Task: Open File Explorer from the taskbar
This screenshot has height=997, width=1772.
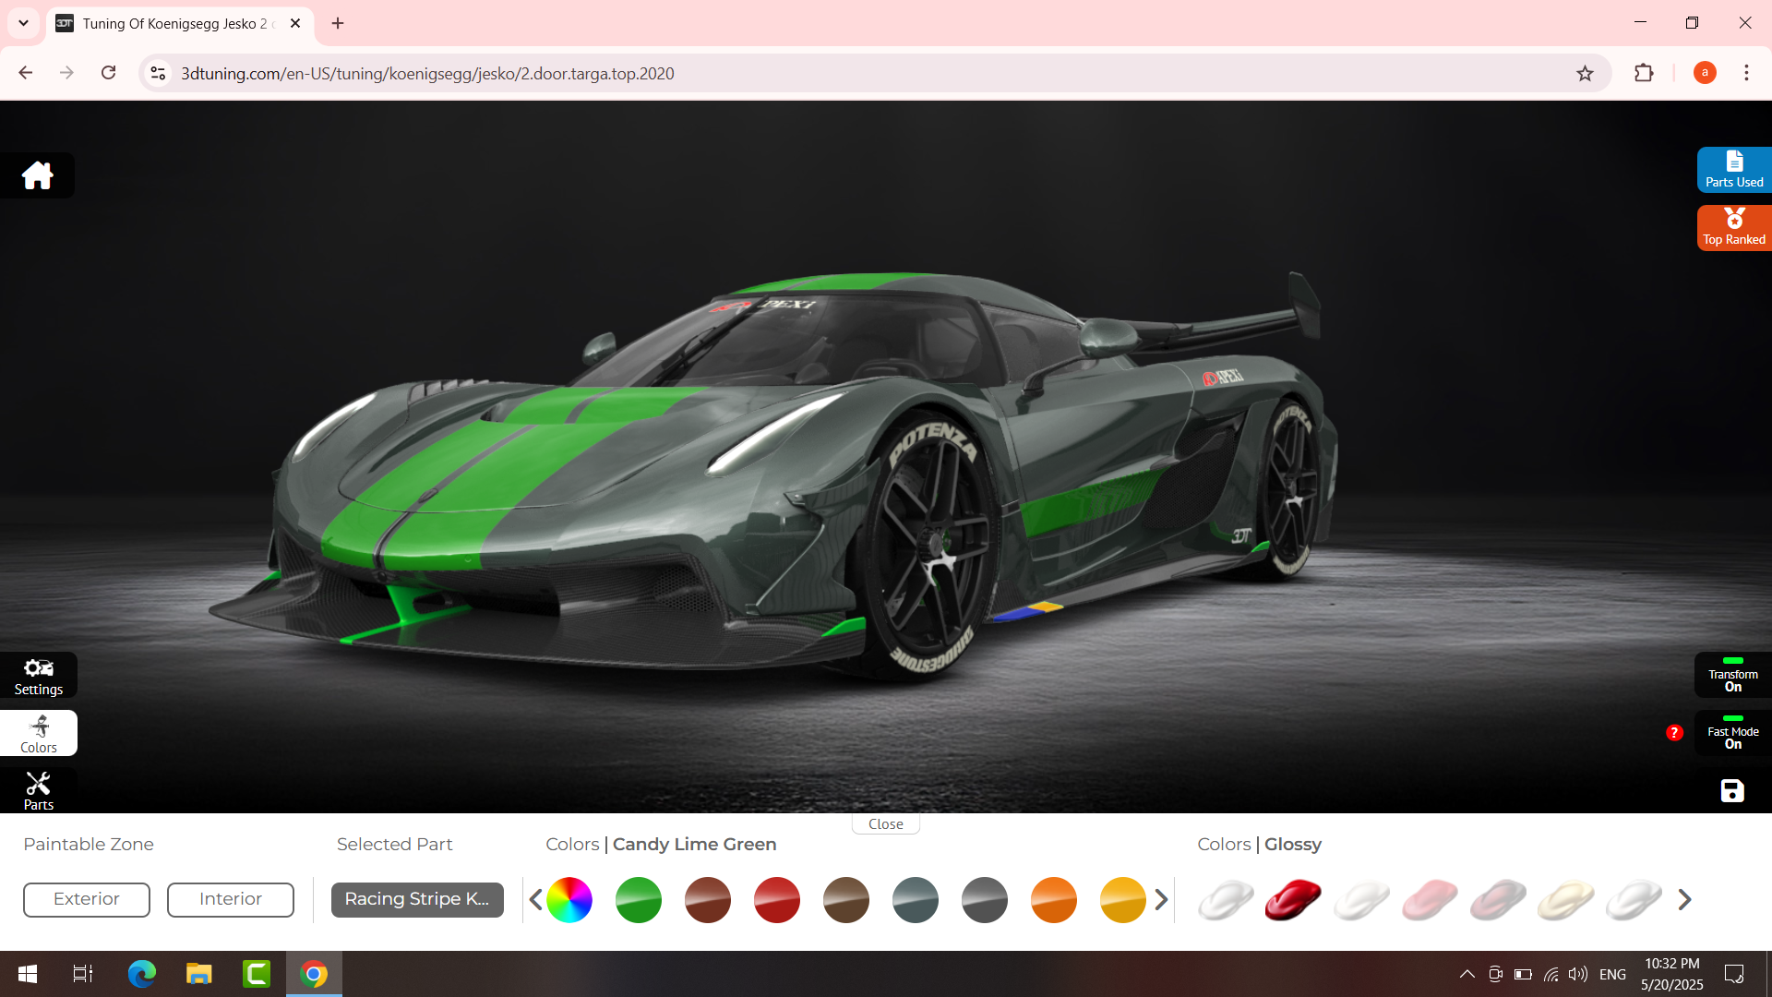Action: coord(198,974)
